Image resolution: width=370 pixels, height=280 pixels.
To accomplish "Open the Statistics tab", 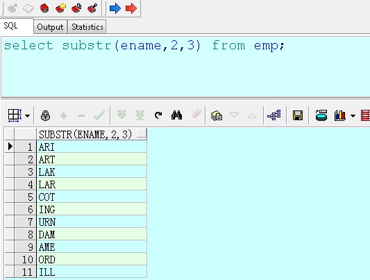I will point(87,27).
